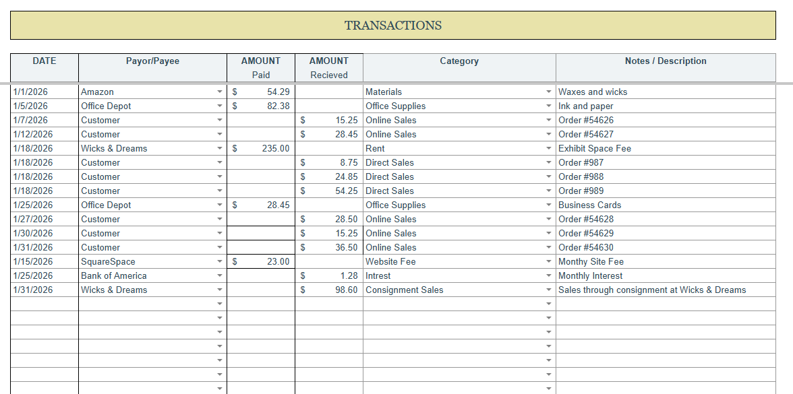Screen dimensions: 793x394
Task: Expand the Category dropdown showing Intrest
Action: (x=548, y=275)
